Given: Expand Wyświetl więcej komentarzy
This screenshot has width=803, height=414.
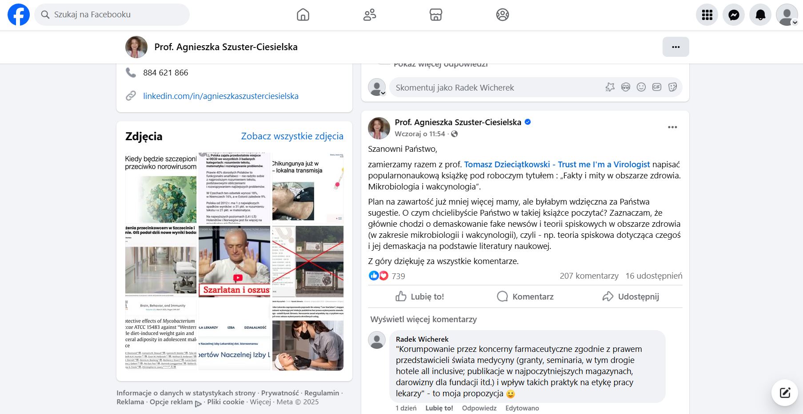Looking at the screenshot, I should point(423,319).
